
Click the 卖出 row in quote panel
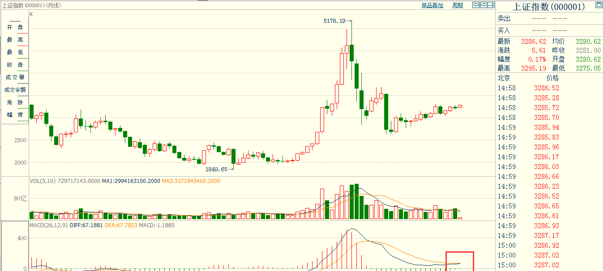pos(550,19)
